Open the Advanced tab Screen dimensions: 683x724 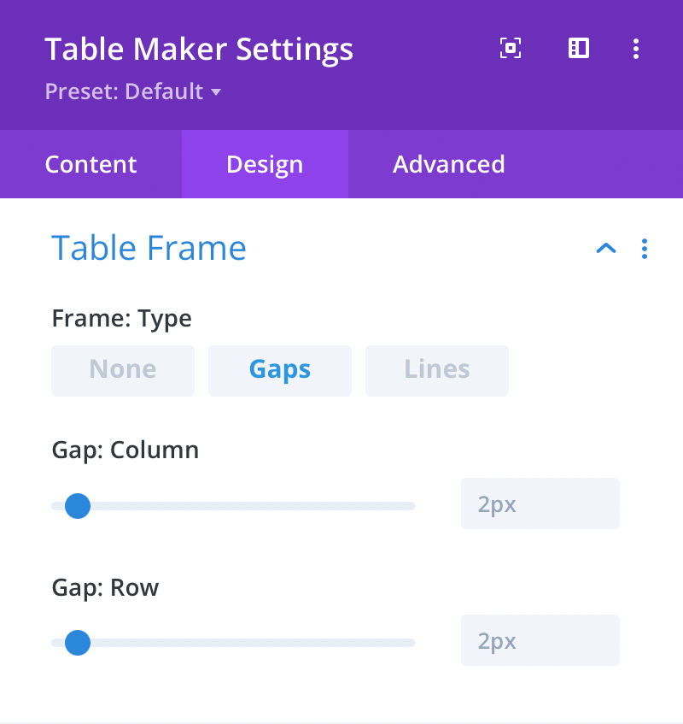click(448, 164)
